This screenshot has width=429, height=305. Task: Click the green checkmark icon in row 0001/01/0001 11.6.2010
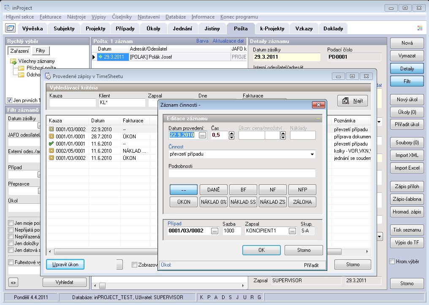[x=51, y=143]
